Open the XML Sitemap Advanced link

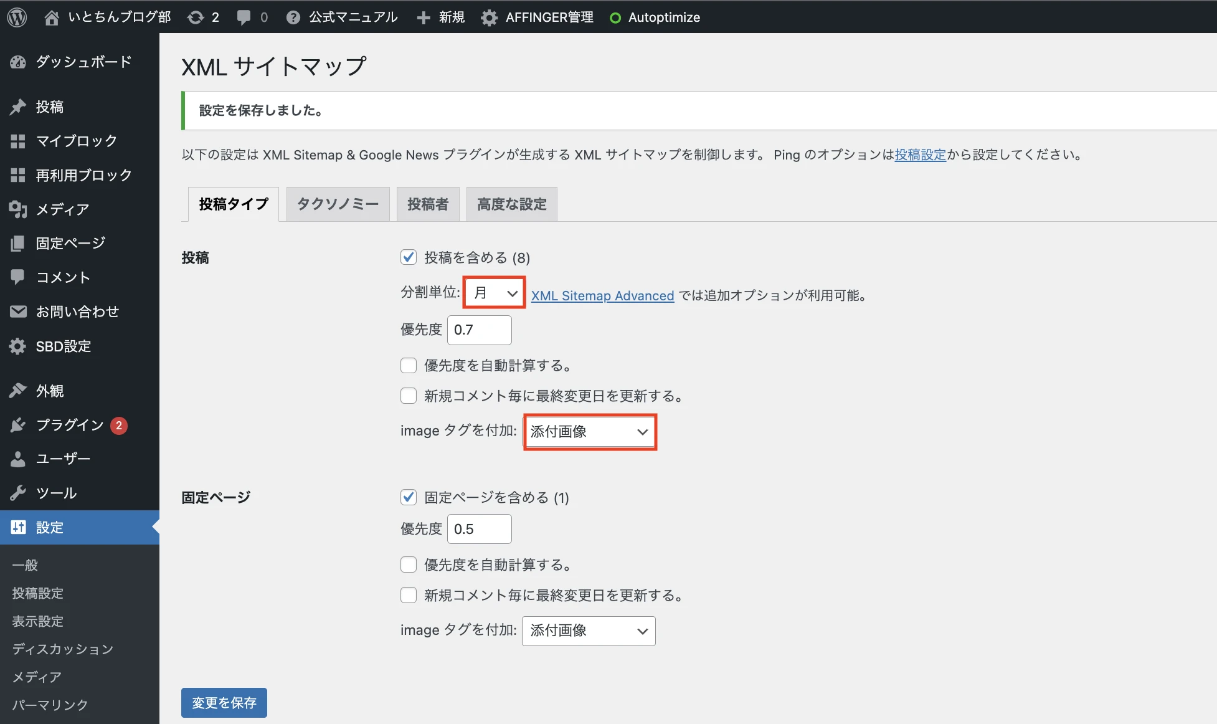pyautogui.click(x=602, y=295)
